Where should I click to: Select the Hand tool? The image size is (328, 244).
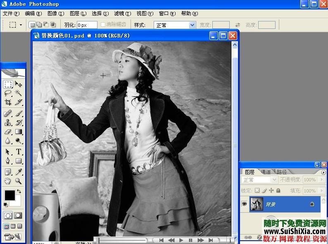[8, 181]
